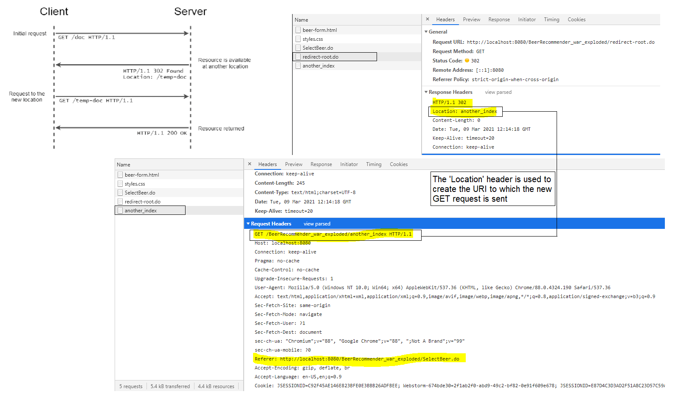Image resolution: width=681 pixels, height=400 pixels.
Task: Close the Headers detail pane via X icon
Action: coord(427,19)
